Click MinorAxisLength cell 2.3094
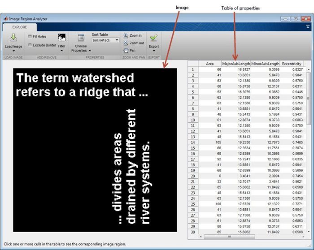Viewport: 314px width, 250px height. pyautogui.click(x=265, y=176)
